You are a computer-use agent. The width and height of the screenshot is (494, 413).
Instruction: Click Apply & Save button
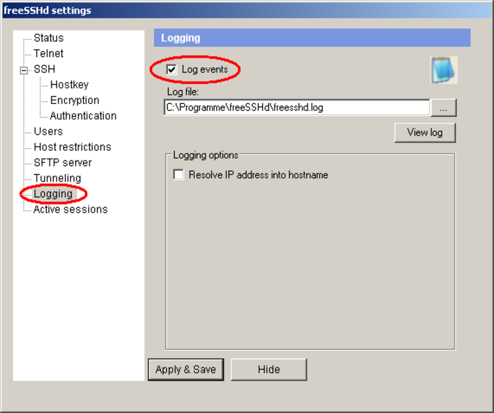pos(185,370)
